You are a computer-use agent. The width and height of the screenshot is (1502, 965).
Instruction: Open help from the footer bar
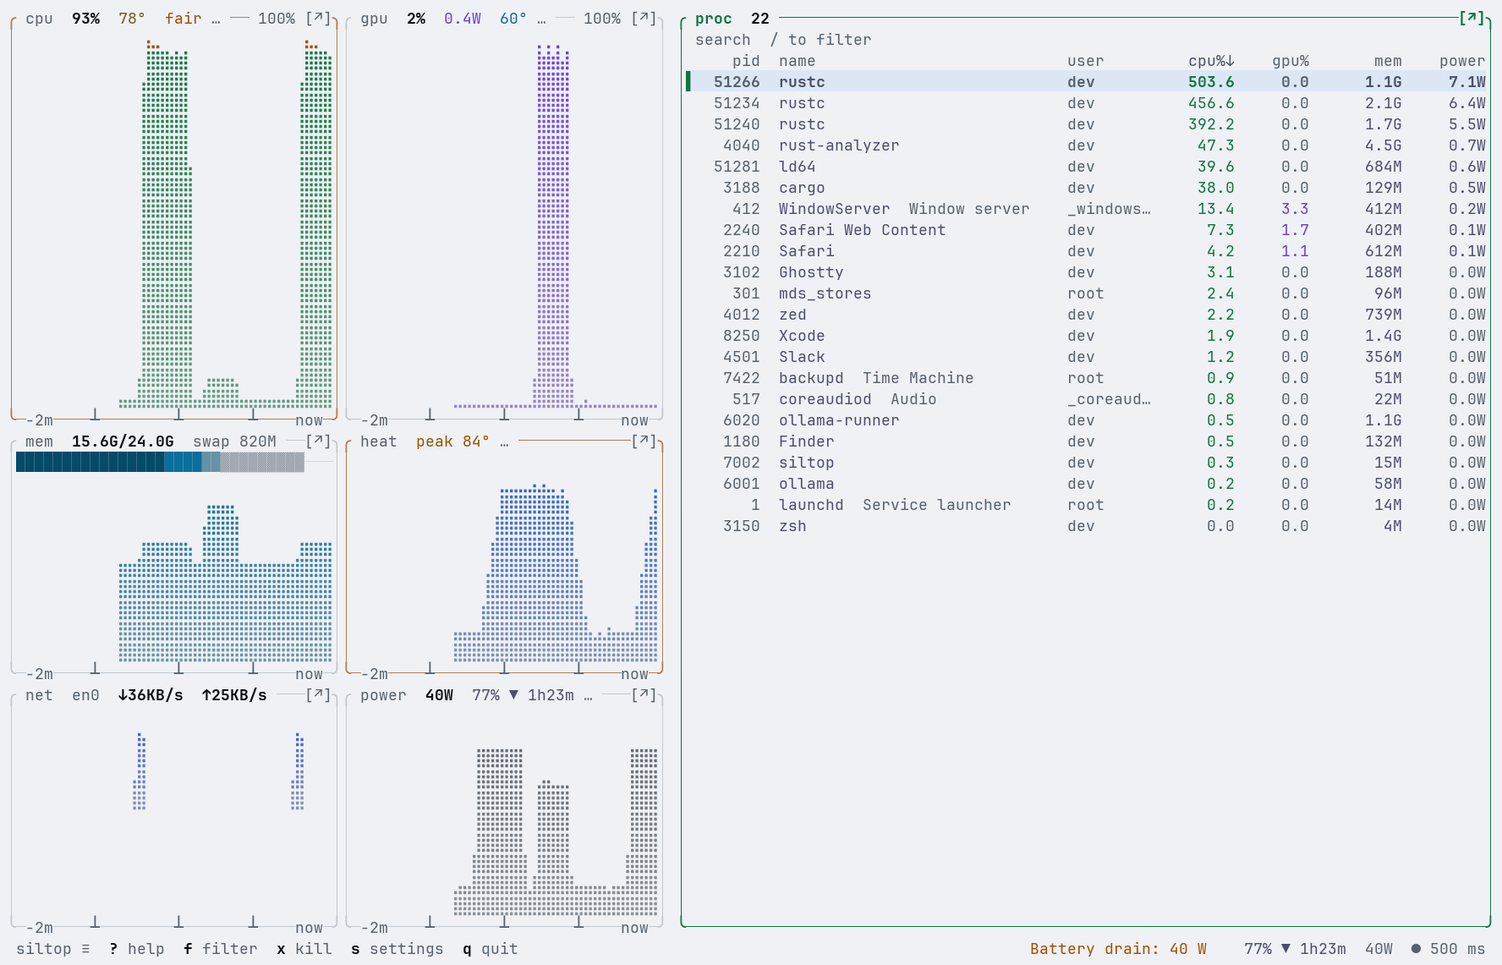pyautogui.click(x=137, y=949)
